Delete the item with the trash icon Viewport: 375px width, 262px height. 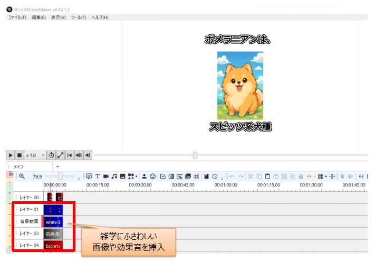pos(342,176)
